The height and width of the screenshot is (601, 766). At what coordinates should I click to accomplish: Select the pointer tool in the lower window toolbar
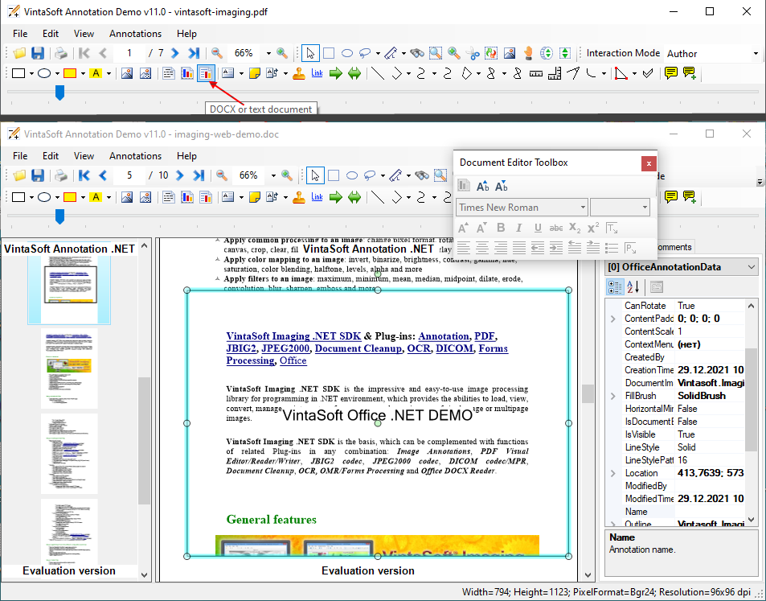[314, 175]
